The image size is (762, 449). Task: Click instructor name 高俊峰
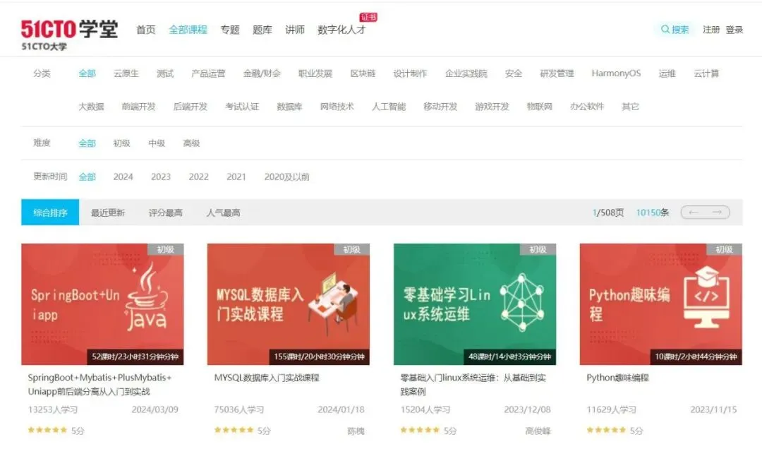(538, 431)
